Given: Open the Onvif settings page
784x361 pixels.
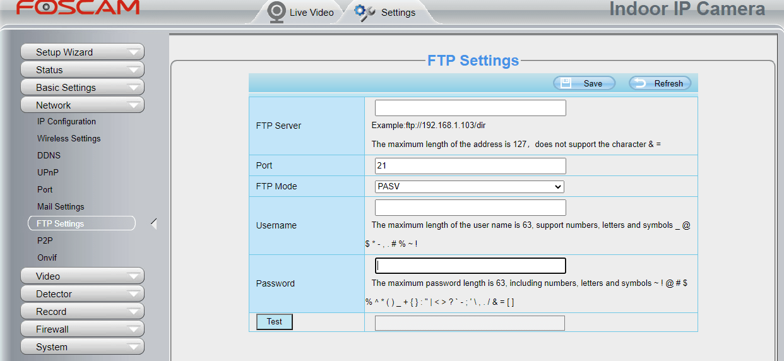Looking at the screenshot, I should click(x=47, y=258).
